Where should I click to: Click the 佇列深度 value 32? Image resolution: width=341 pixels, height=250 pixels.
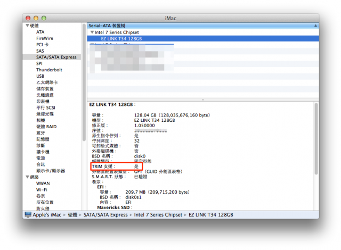point(137,141)
